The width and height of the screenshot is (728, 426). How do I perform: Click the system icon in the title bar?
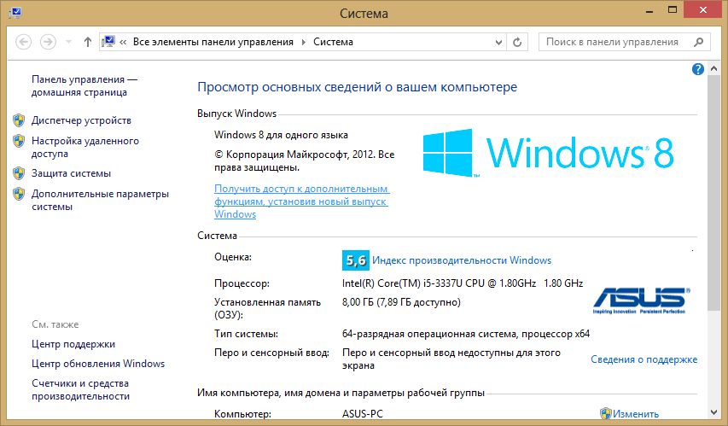[13, 13]
